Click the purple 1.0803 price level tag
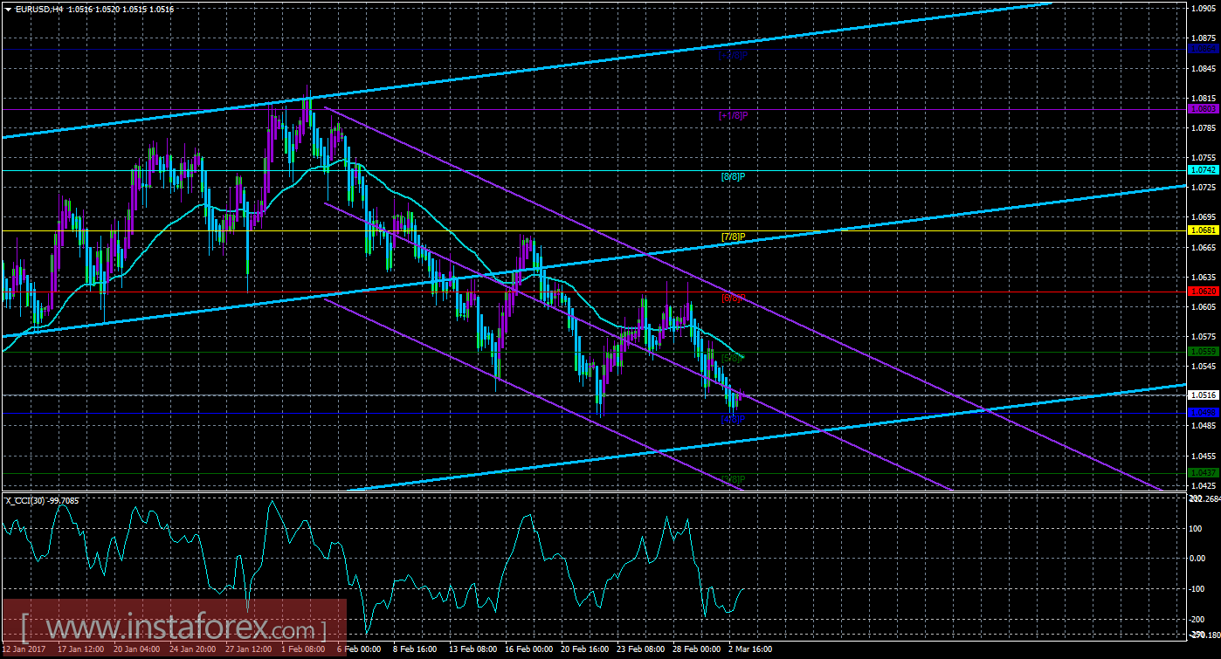Image resolution: width=1221 pixels, height=659 pixels. (1203, 109)
